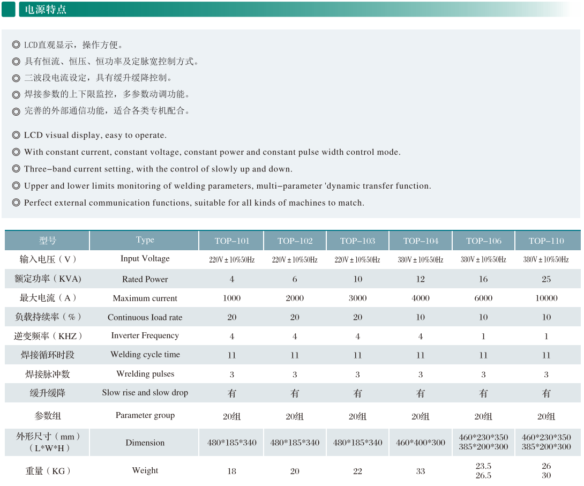Click the "Input Voltage" row label
Image resolution: width=584 pixels, height=486 pixels.
pyautogui.click(x=145, y=259)
